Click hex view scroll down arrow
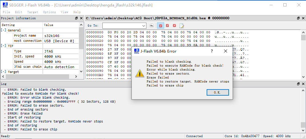 click(303, 77)
